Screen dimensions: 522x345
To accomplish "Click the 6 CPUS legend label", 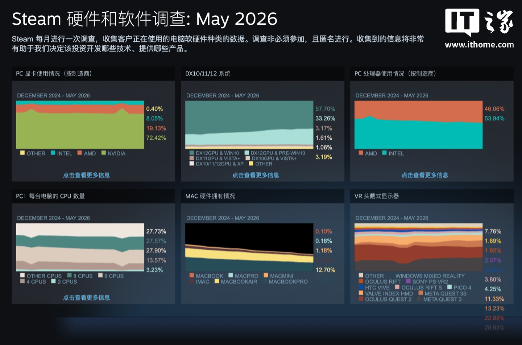I will pos(114,276).
